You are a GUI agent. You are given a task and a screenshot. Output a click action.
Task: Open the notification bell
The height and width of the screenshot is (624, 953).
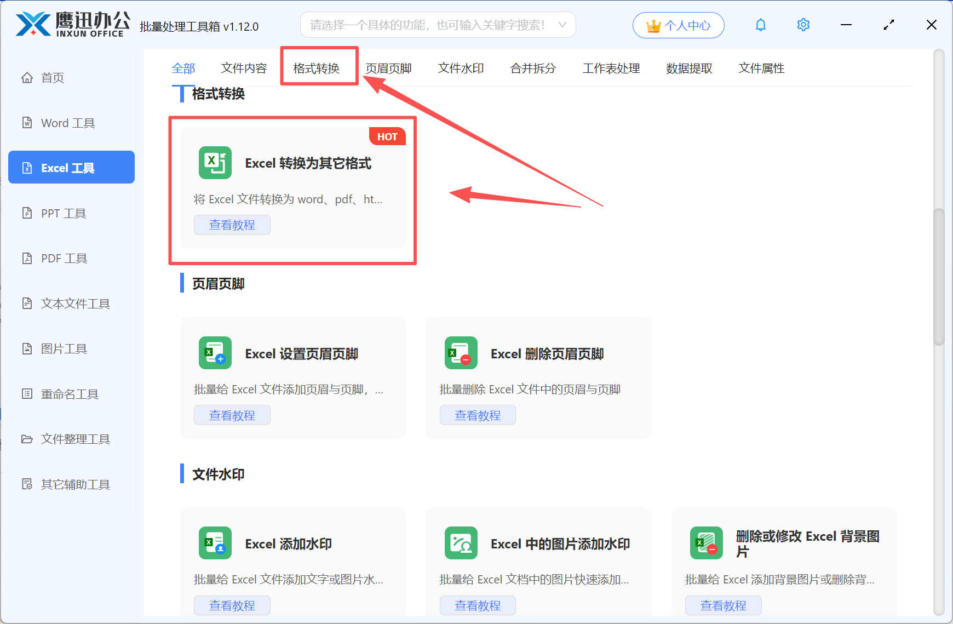[x=760, y=24]
